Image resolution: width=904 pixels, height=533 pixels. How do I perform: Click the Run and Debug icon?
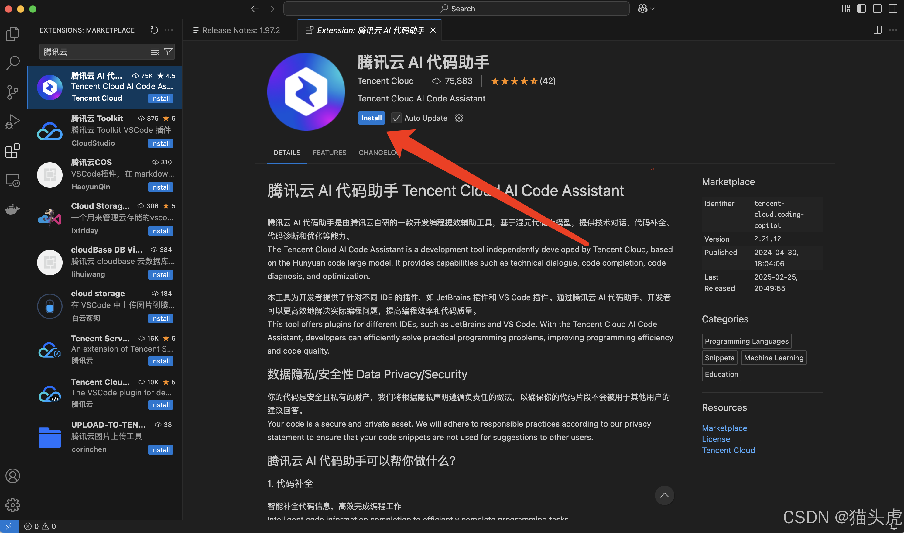13,121
